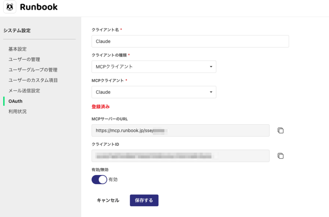Click the arrow on the MCPクライアント type dropdown

211,66
